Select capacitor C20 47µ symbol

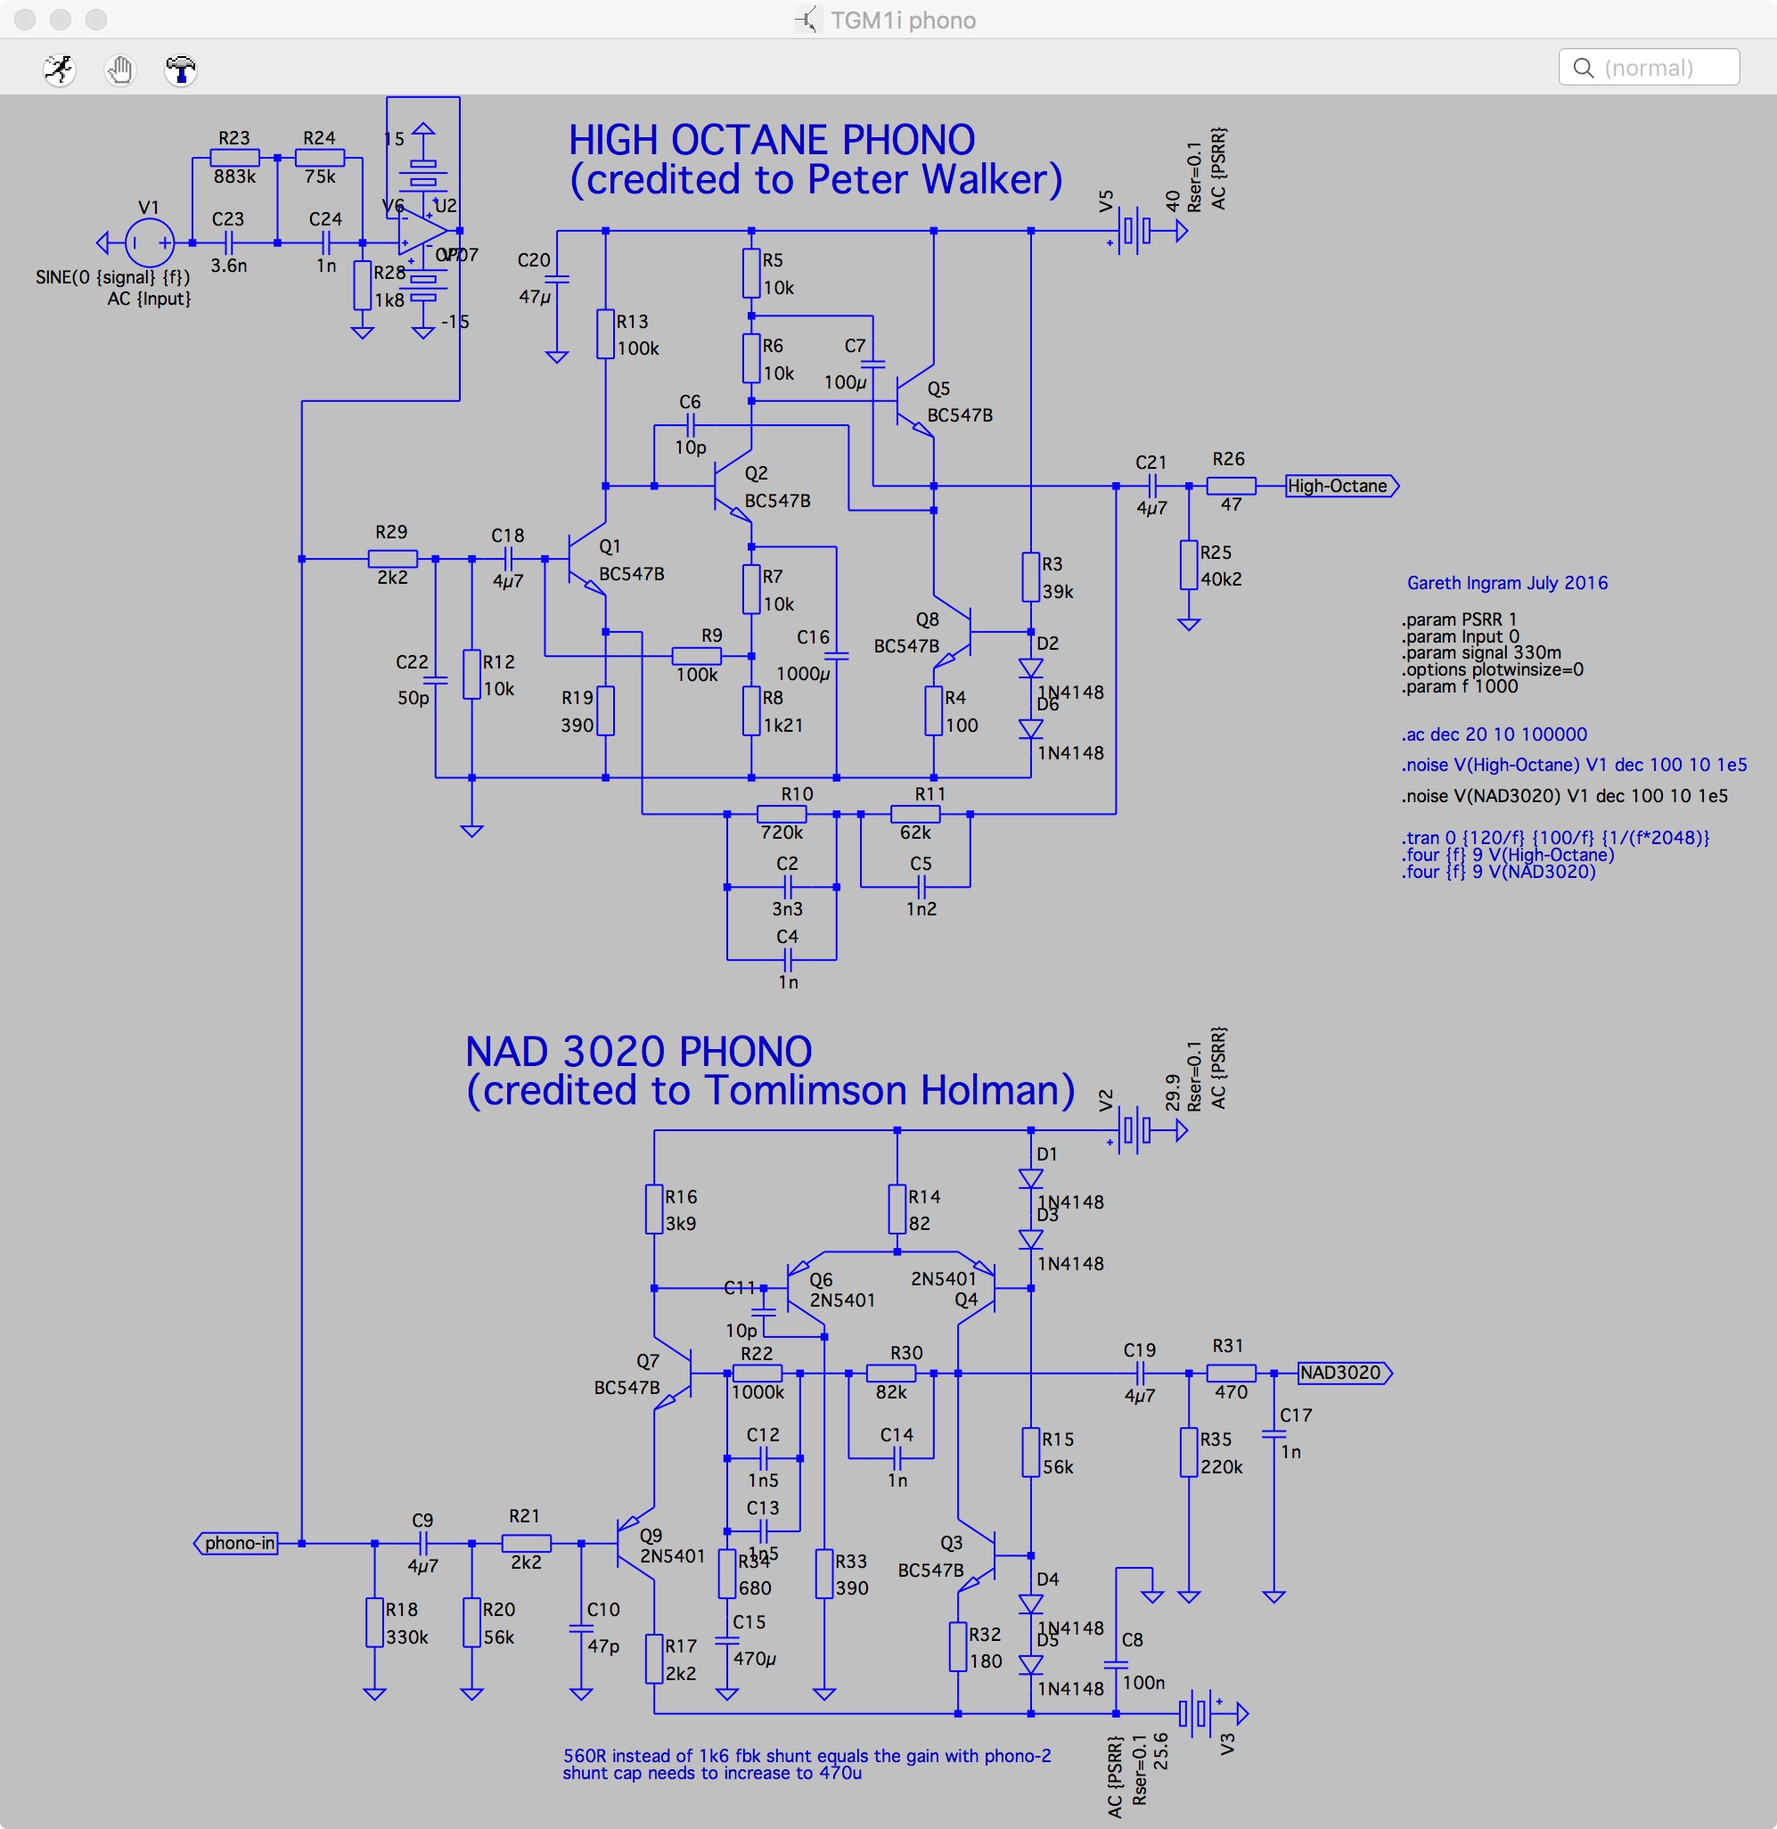point(556,279)
